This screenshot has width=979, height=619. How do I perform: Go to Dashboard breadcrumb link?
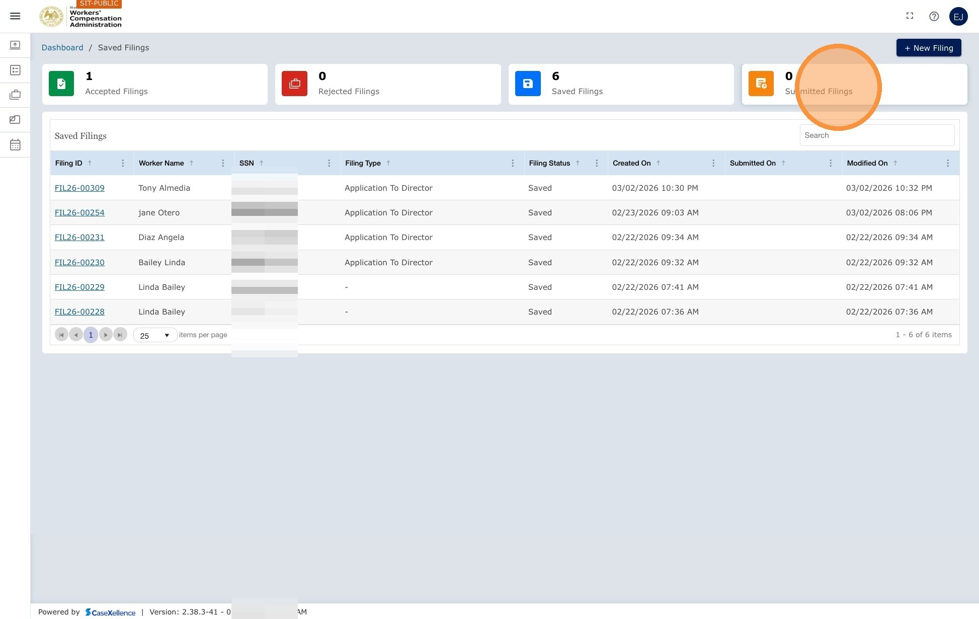(x=62, y=47)
